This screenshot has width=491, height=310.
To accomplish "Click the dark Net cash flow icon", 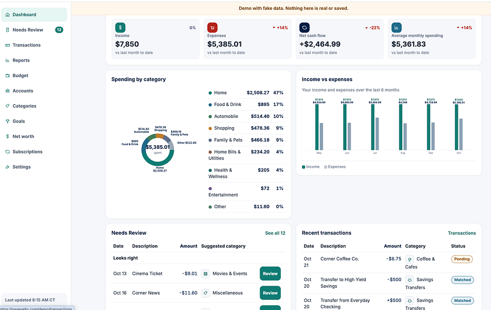I will (x=305, y=27).
